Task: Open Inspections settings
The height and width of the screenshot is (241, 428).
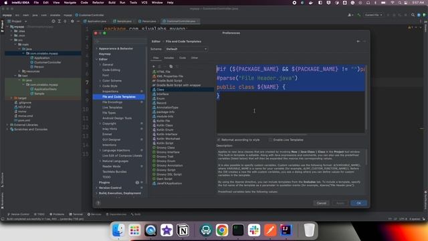Action: coord(110,92)
